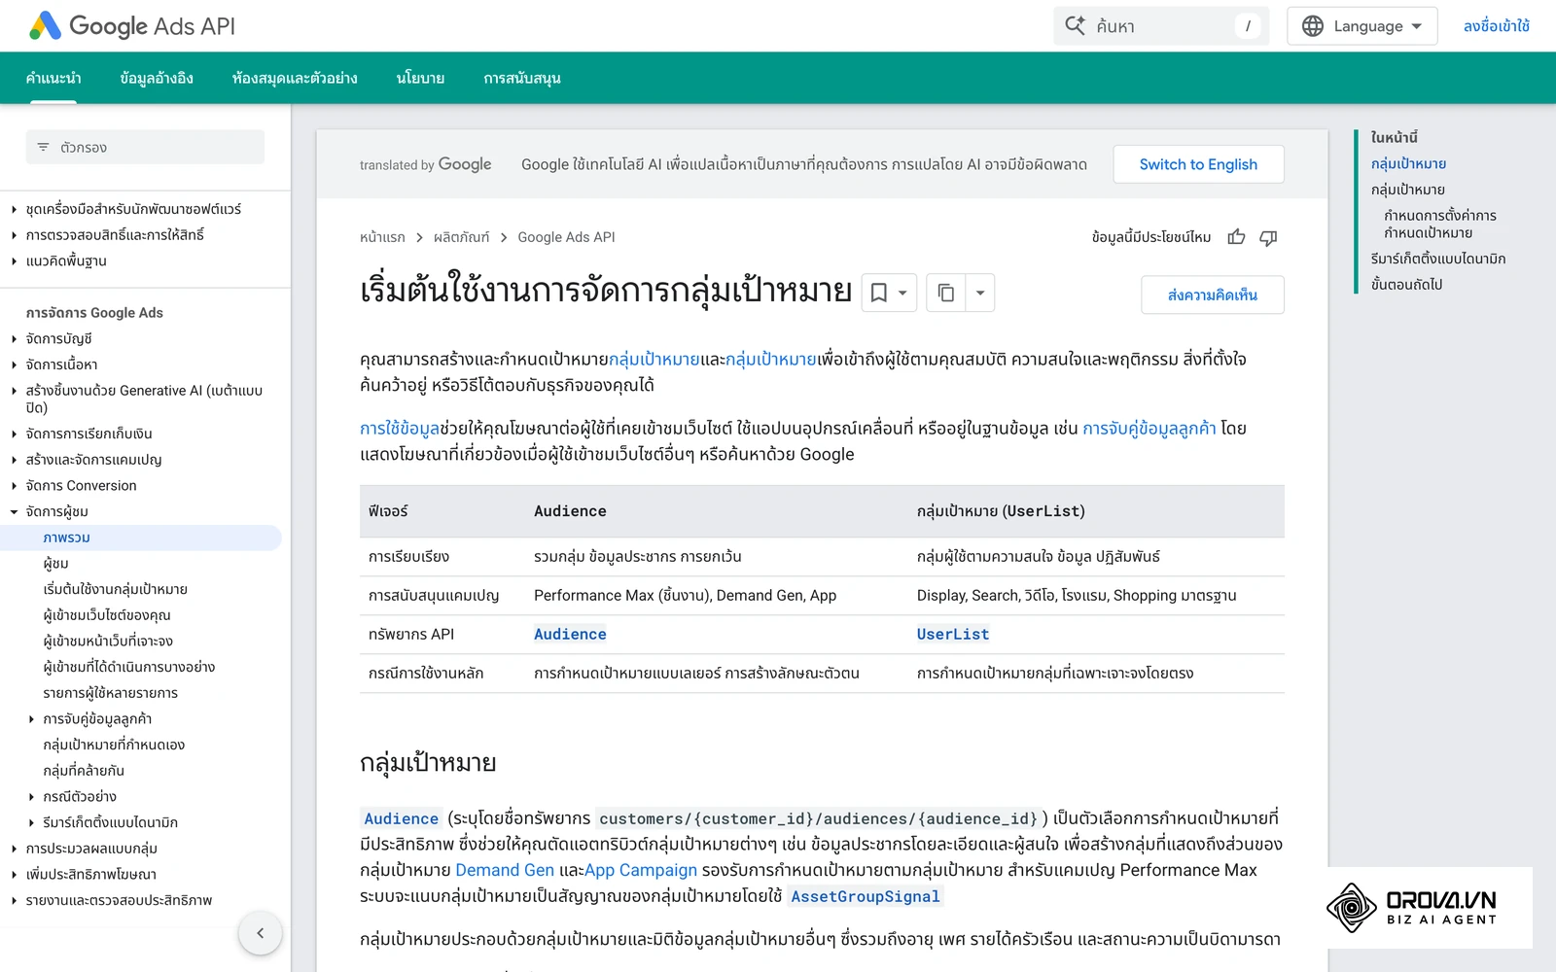The width and height of the screenshot is (1556, 972).
Task: Select รายการผู้ใช้หลายรายการ in sidebar
Action: [x=110, y=693]
